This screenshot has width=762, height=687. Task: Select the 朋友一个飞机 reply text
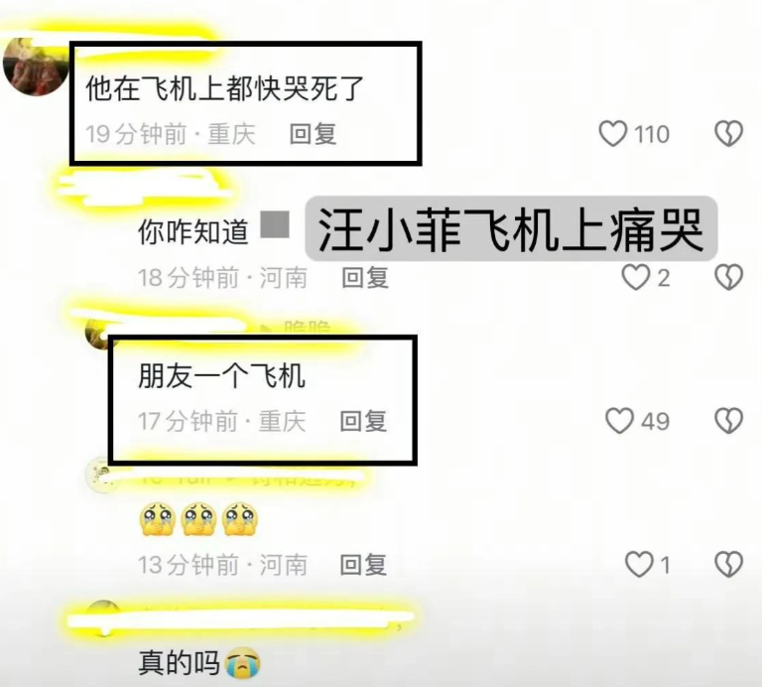point(221,376)
